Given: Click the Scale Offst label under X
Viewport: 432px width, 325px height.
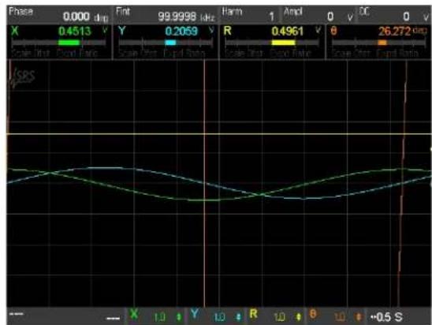Looking at the screenshot, I should pyautogui.click(x=30, y=53).
